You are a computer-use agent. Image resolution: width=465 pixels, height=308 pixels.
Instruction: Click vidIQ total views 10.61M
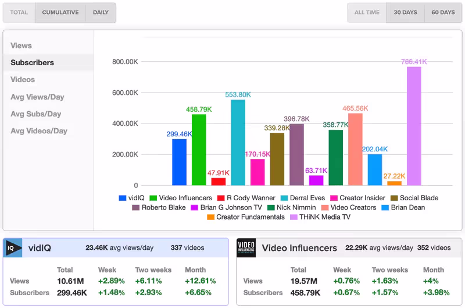[70, 281]
